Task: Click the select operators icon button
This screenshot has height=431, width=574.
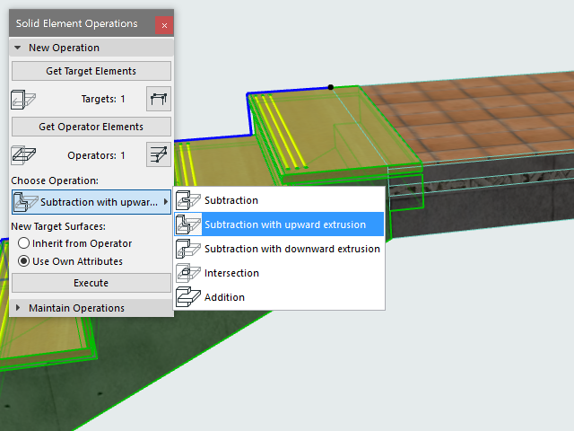Action: point(159,154)
